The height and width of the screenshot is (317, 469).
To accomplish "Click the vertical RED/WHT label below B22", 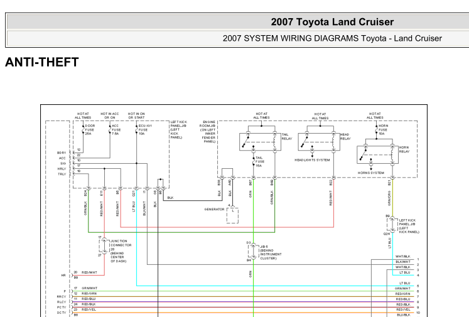I will click(x=331, y=198).
